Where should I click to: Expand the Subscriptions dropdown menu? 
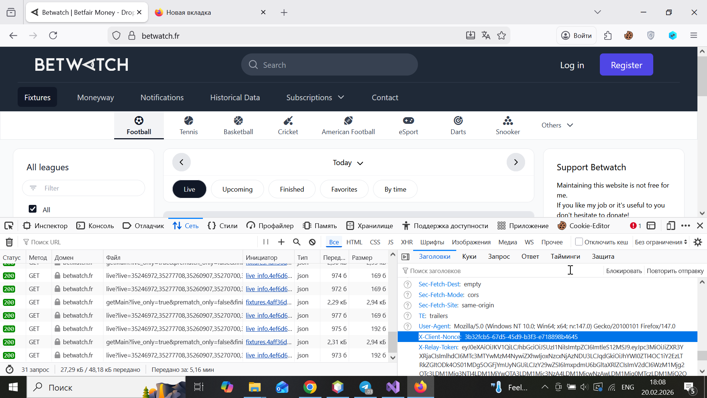(x=315, y=97)
